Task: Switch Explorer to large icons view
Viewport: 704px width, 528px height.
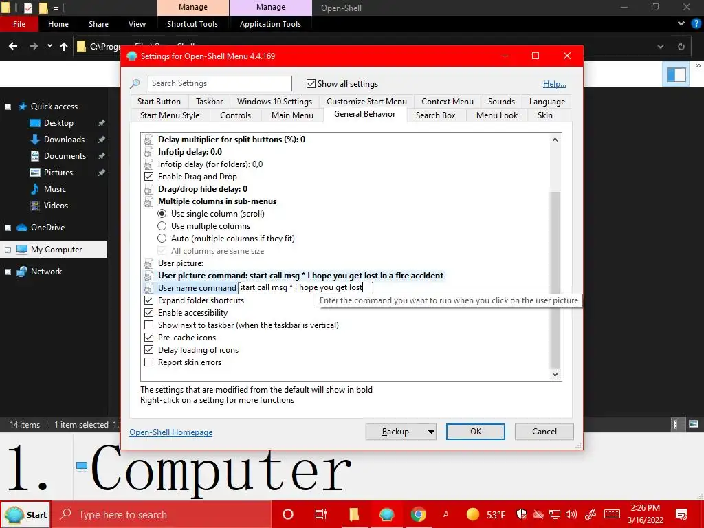Action: pos(694,423)
